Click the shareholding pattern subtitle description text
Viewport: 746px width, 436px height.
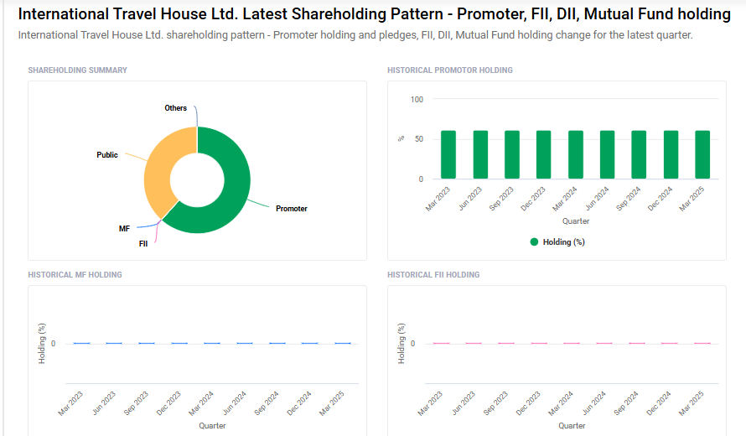tap(355, 35)
